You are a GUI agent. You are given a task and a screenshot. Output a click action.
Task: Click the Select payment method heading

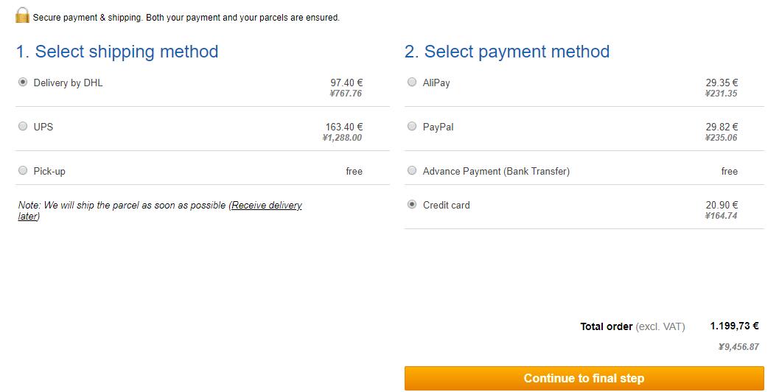coord(507,52)
